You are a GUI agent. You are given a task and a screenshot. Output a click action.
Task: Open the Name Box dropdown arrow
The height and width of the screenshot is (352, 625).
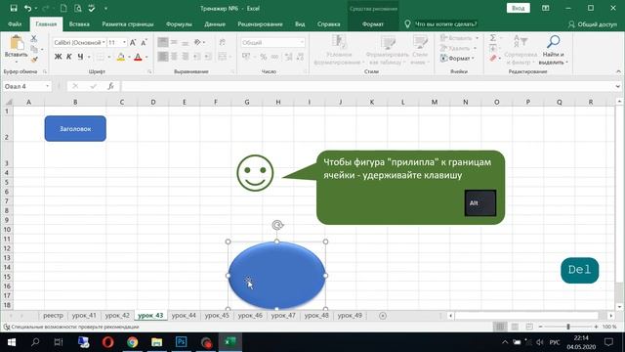coord(48,86)
